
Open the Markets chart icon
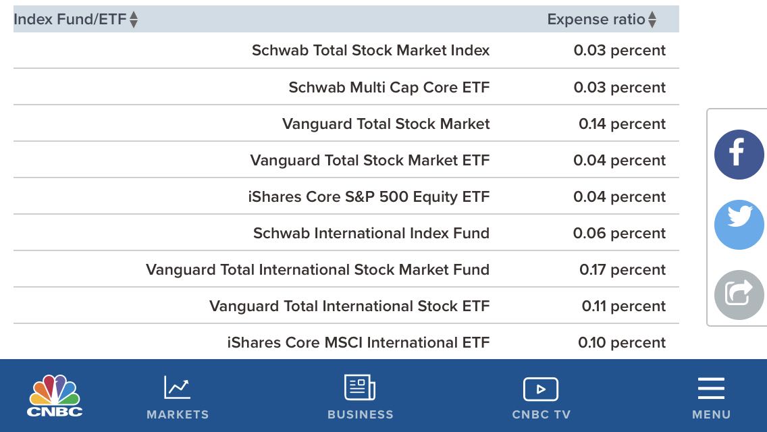click(178, 389)
